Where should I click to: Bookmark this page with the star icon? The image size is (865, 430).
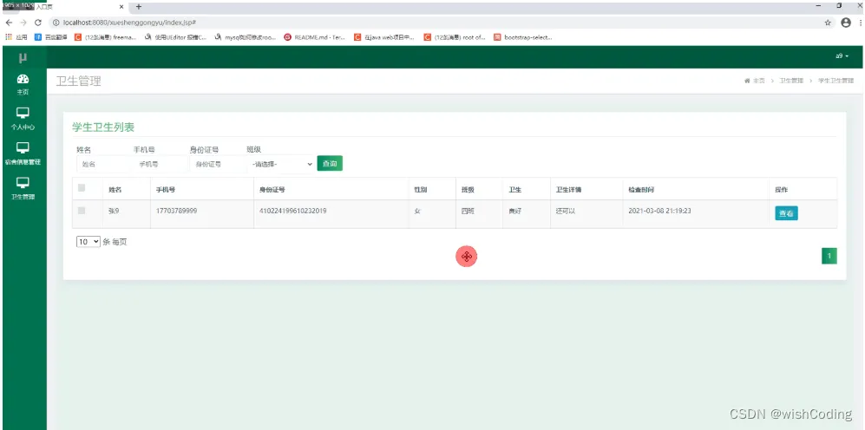[828, 23]
